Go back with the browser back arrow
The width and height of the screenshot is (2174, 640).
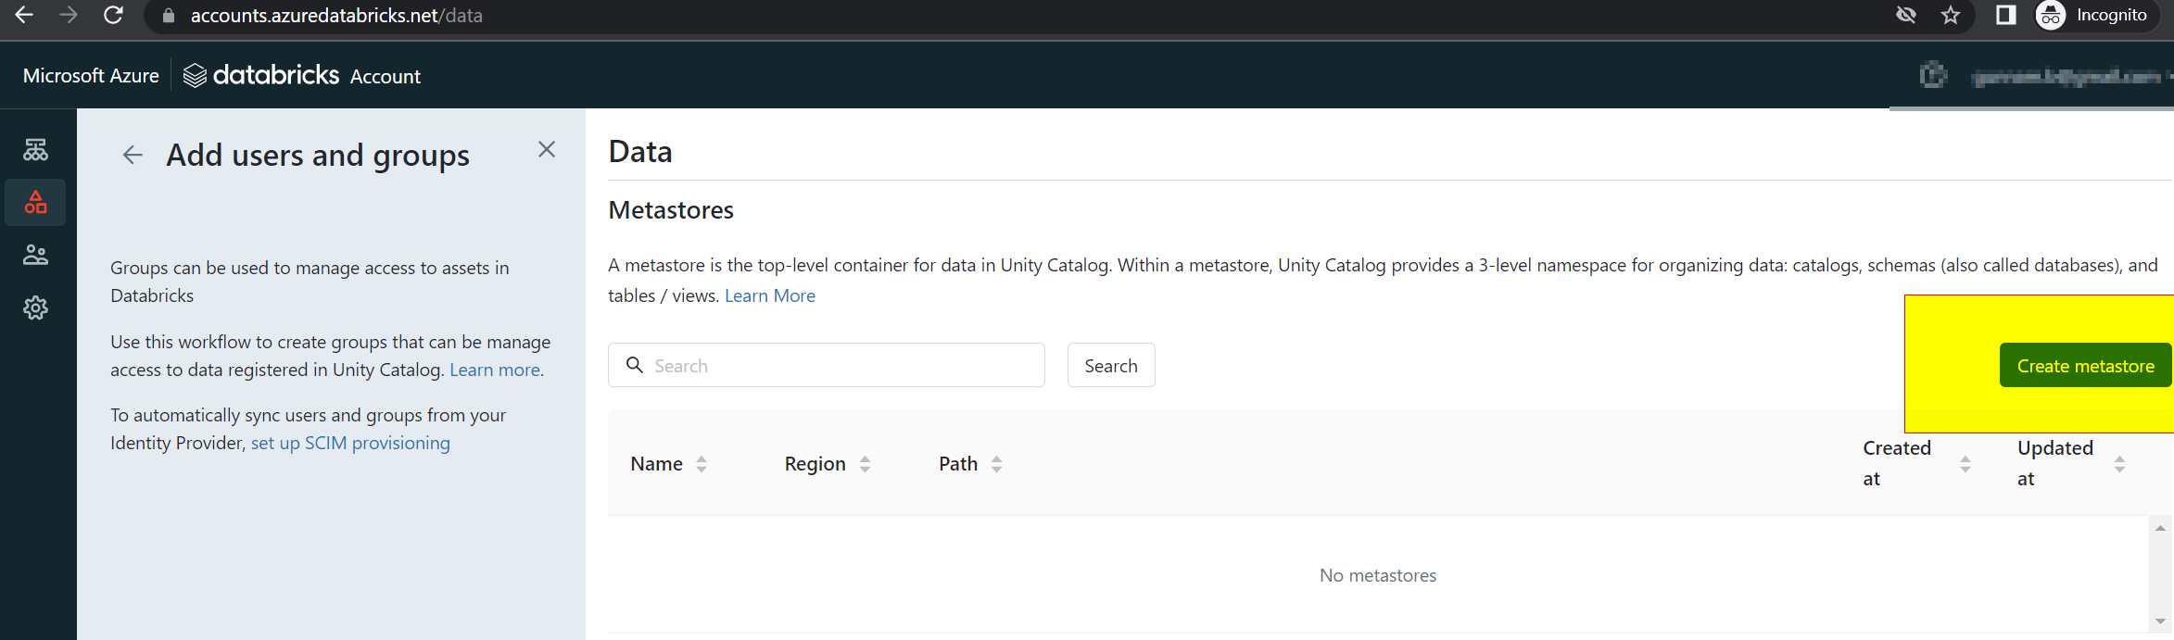pos(24,15)
